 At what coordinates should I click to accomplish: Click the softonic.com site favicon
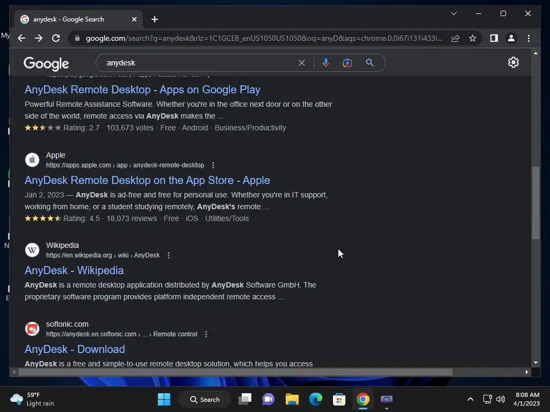pos(32,329)
